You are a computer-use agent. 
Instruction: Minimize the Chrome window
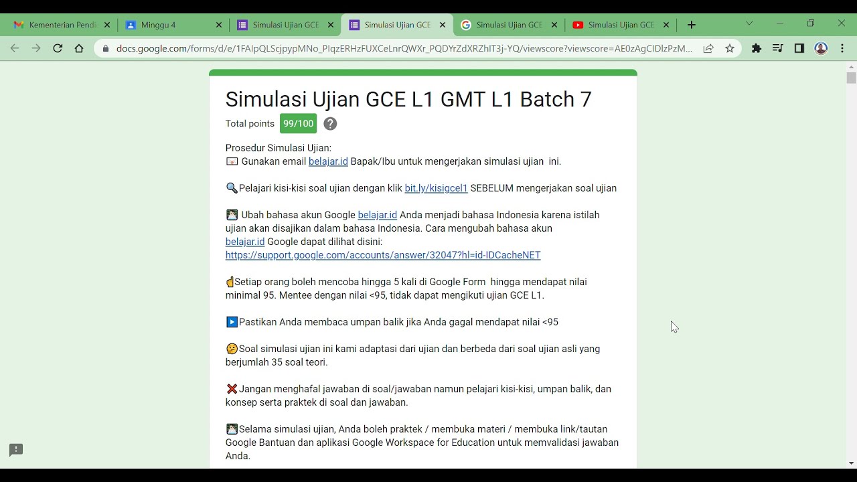click(x=780, y=23)
